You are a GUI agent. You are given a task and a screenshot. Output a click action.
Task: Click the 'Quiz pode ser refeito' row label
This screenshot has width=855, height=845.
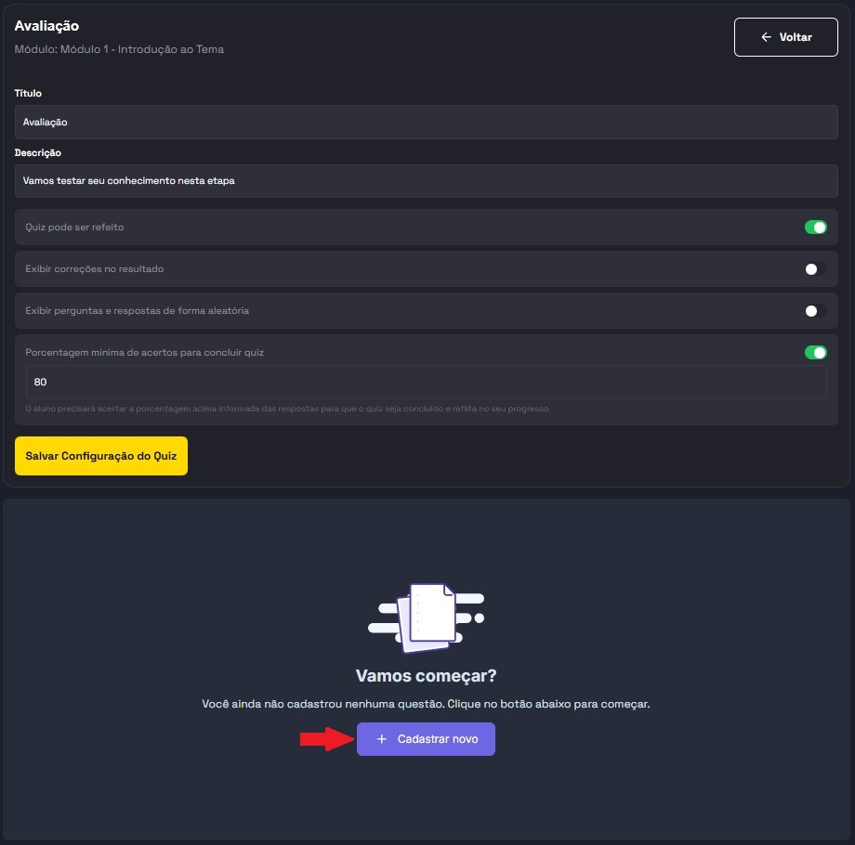pos(74,227)
